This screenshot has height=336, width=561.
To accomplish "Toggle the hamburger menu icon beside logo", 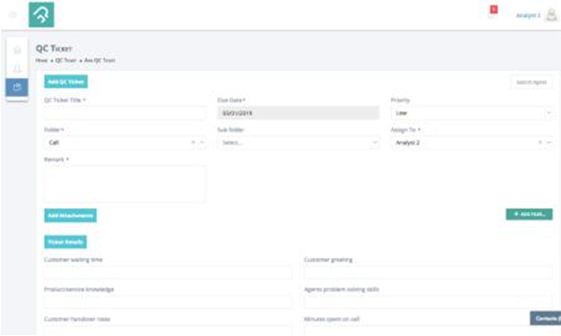I will pyautogui.click(x=13, y=15).
